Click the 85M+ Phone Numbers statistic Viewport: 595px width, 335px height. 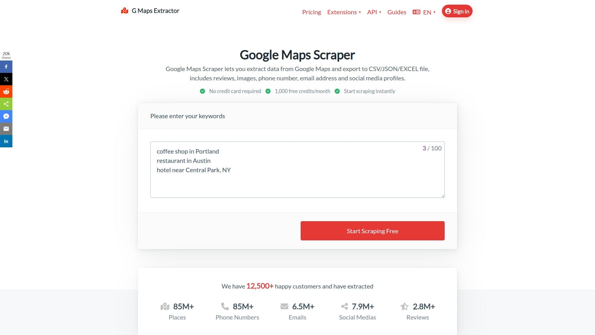tap(237, 311)
